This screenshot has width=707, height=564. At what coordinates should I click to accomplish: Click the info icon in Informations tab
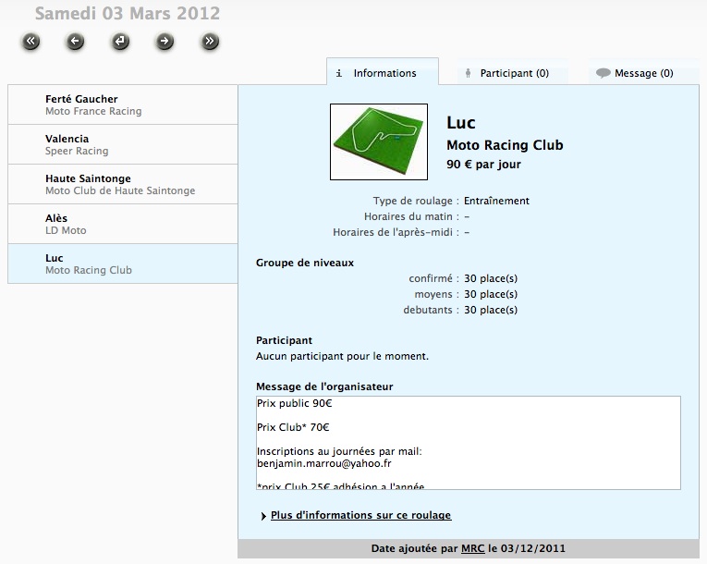coord(339,73)
